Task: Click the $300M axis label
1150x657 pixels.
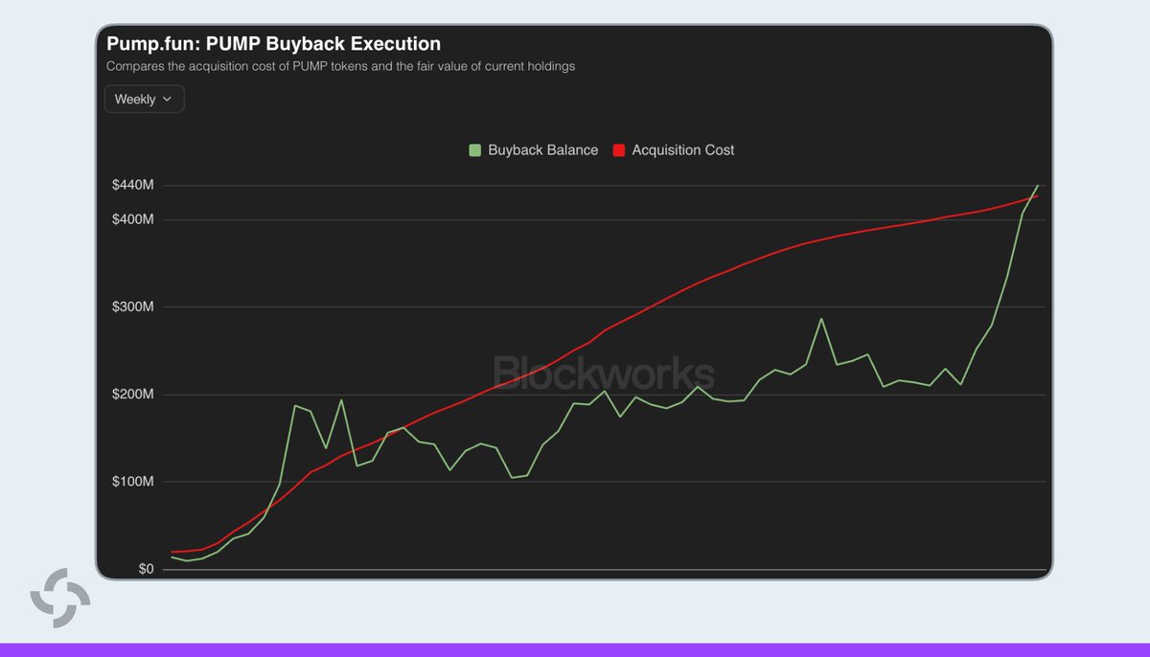Action: click(x=132, y=307)
